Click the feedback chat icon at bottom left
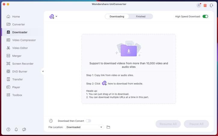 pyautogui.click(x=24, y=129)
